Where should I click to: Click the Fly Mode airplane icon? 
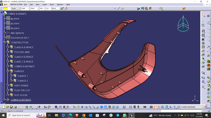point(74,107)
